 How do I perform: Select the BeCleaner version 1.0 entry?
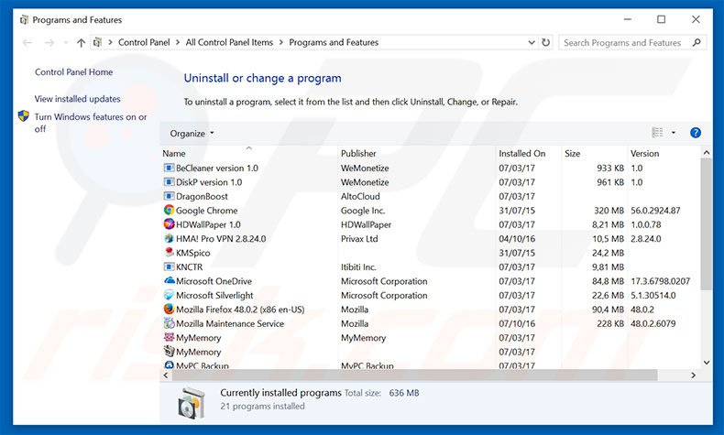(217, 168)
